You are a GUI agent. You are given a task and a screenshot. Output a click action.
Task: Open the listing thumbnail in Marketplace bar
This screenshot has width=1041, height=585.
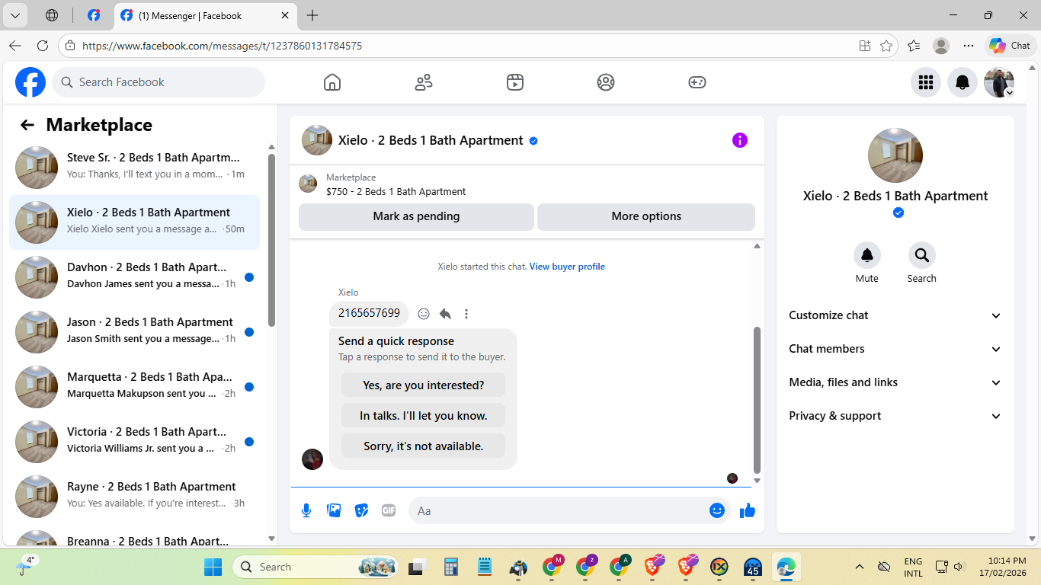coord(308,184)
